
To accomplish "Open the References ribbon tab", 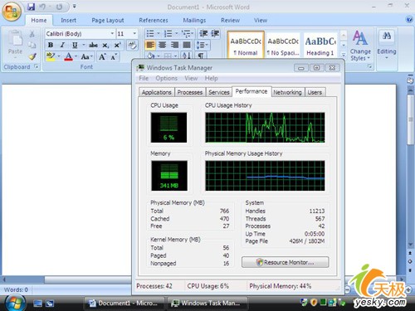I will (154, 20).
